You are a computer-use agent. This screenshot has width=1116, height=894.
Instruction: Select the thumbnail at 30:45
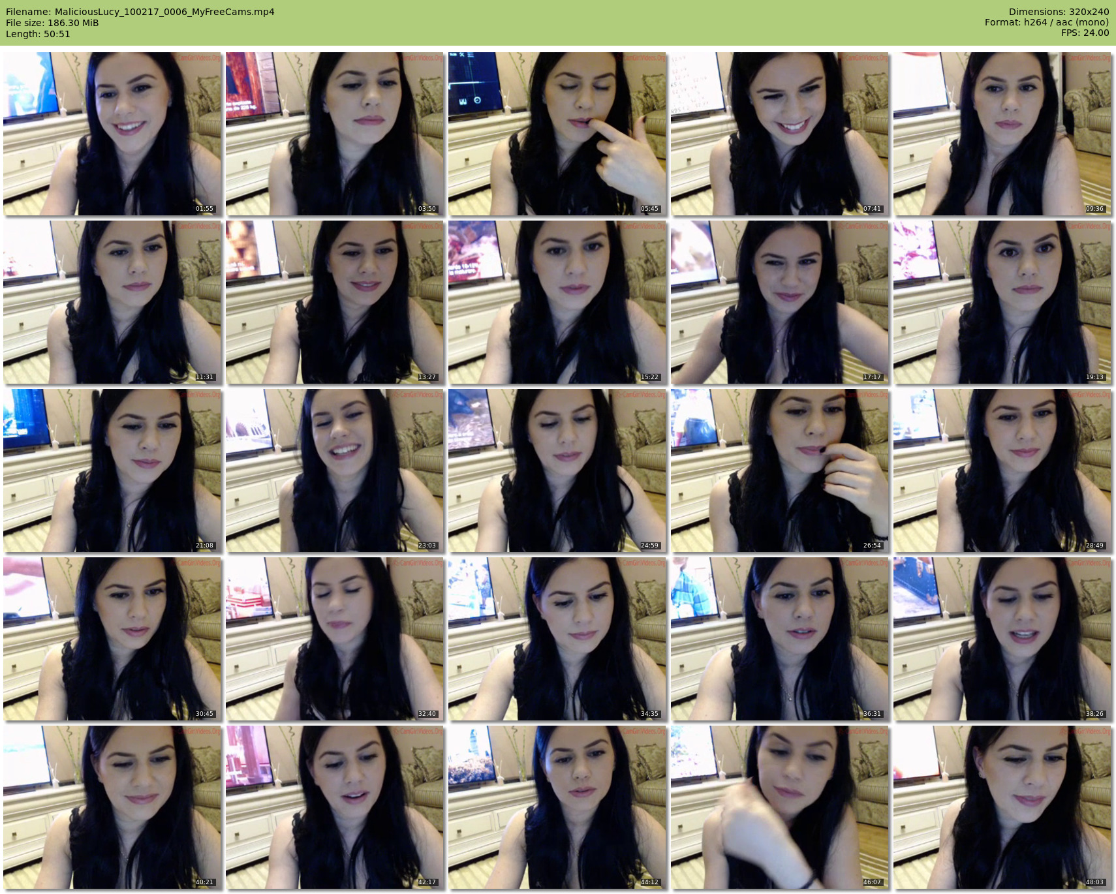point(112,639)
